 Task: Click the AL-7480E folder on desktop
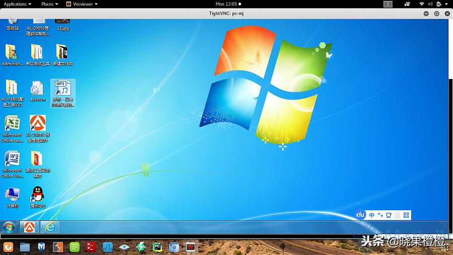tap(12, 88)
